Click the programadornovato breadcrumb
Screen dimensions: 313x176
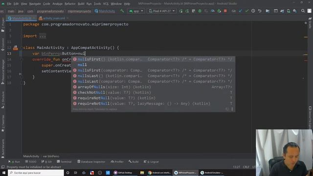[x=50, y=11]
